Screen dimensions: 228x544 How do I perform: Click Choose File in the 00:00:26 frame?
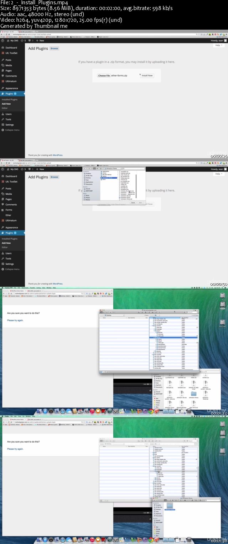coord(104,75)
